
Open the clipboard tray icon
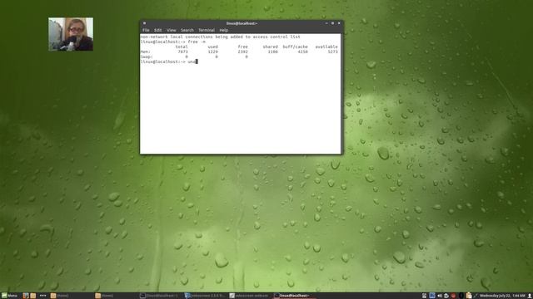point(469,296)
